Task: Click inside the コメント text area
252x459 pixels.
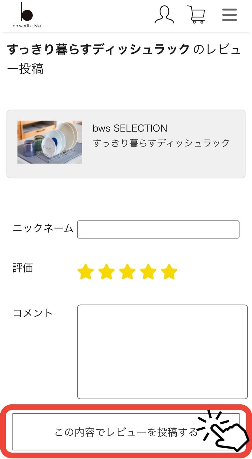Action: (162, 352)
